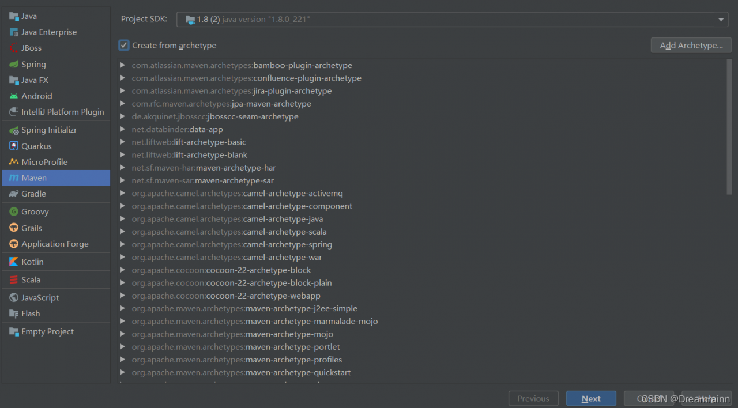Image resolution: width=738 pixels, height=408 pixels.
Task: Click the archetype list vertical scrollbar
Action: [729, 127]
